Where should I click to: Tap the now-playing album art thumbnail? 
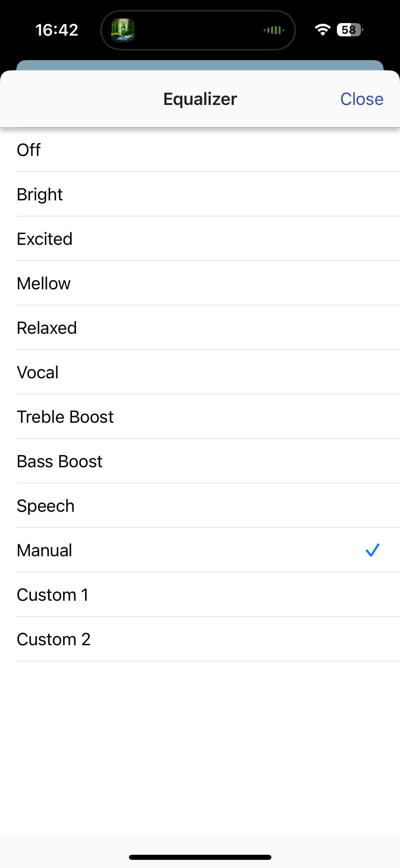(x=123, y=30)
